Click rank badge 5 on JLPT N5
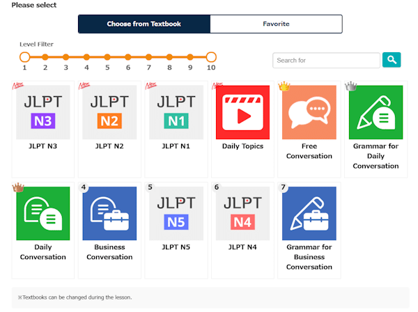418x312 pixels. point(150,187)
